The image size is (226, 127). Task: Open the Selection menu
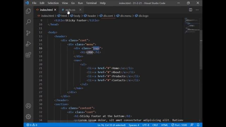pyautogui.click(x=53, y=3)
